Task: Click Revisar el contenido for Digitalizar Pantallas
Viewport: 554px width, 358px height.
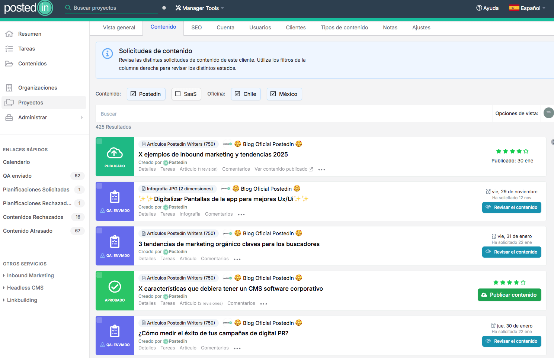Action: tap(512, 207)
